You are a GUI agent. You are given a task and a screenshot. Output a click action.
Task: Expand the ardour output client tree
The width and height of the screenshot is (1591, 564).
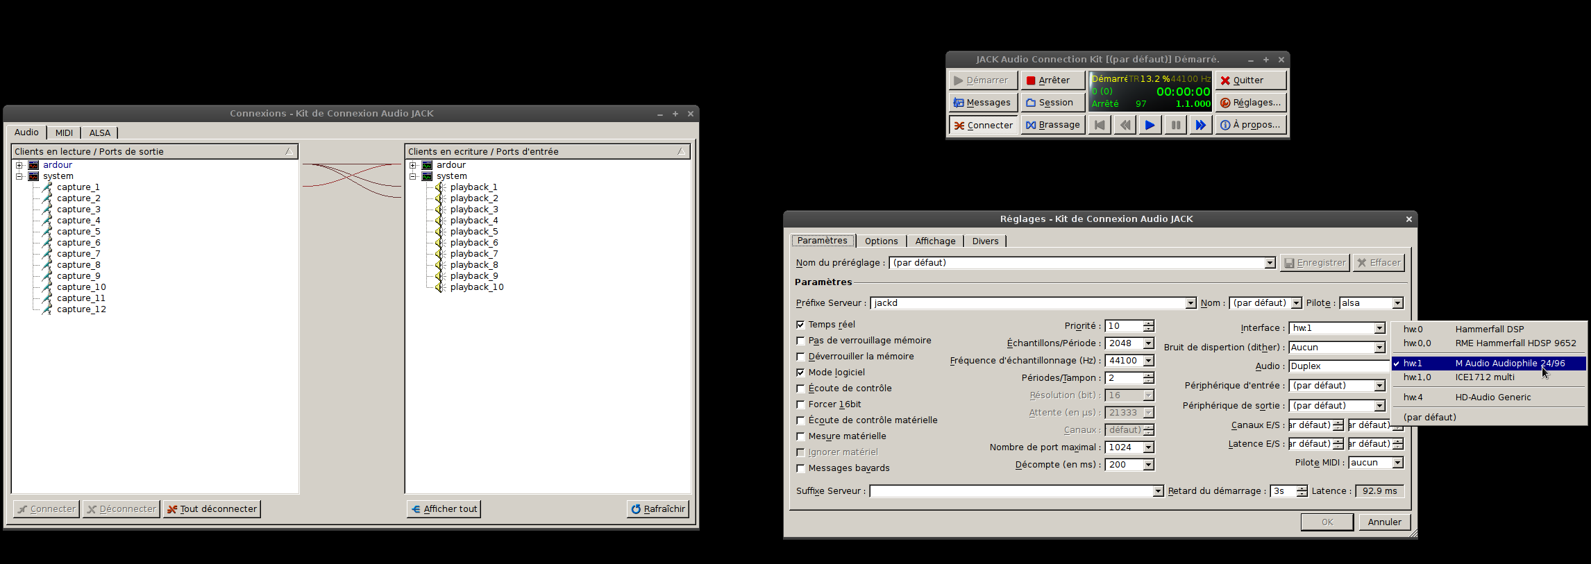(x=19, y=165)
